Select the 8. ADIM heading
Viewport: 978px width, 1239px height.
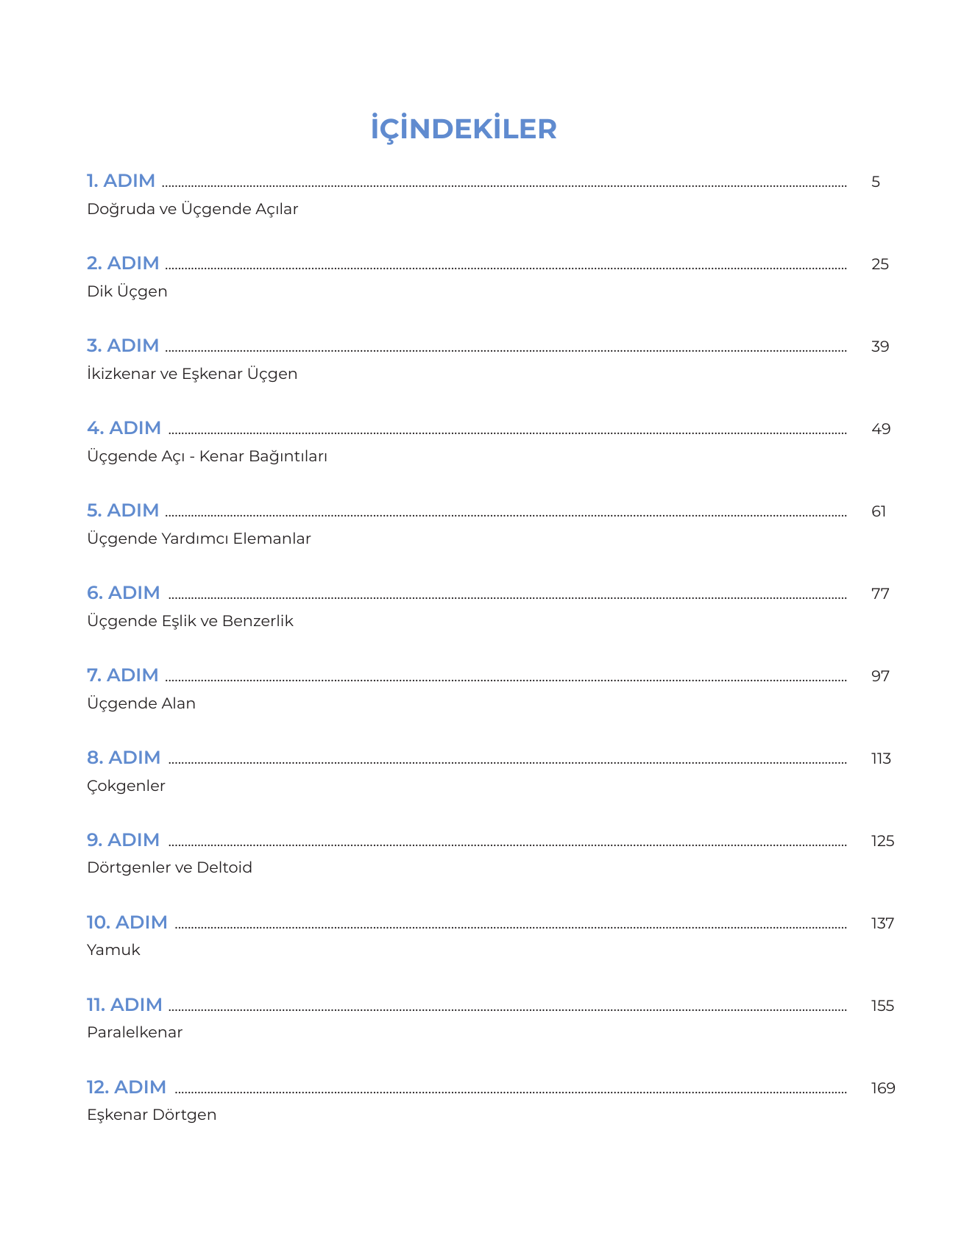[x=124, y=758]
